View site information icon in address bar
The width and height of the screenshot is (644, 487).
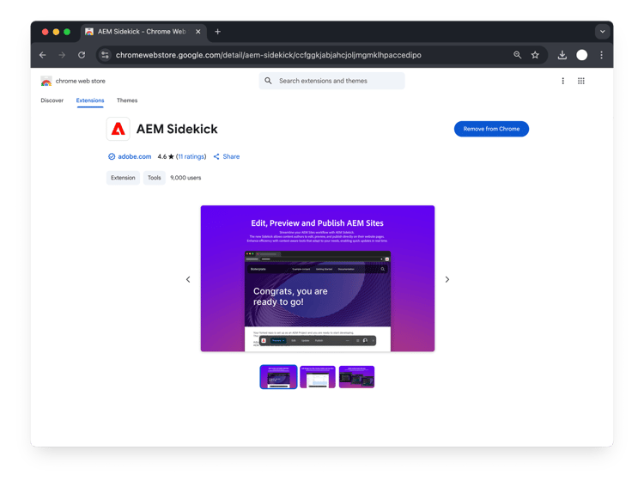pos(105,55)
